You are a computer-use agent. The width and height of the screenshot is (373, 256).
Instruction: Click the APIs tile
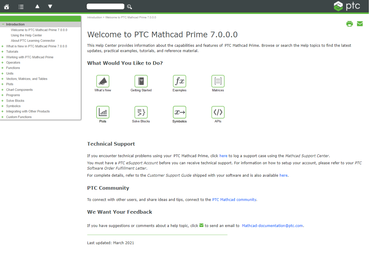[x=218, y=114]
